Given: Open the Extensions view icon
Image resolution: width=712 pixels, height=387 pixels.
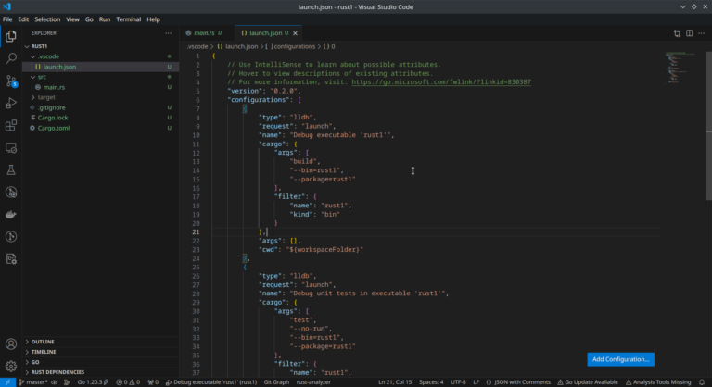Looking at the screenshot, I should click(x=11, y=125).
